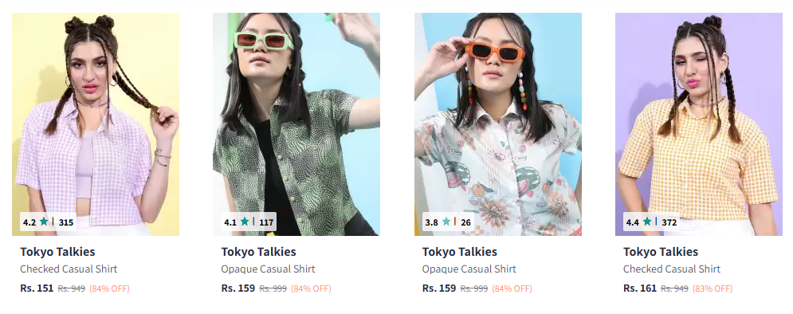Viewport: 793px width, 314px height.
Task: Click the Rs. 161 price
Action: pyautogui.click(x=640, y=288)
